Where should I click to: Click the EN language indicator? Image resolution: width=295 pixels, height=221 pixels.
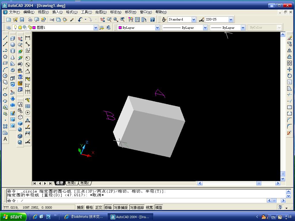pyautogui.click(x=273, y=217)
